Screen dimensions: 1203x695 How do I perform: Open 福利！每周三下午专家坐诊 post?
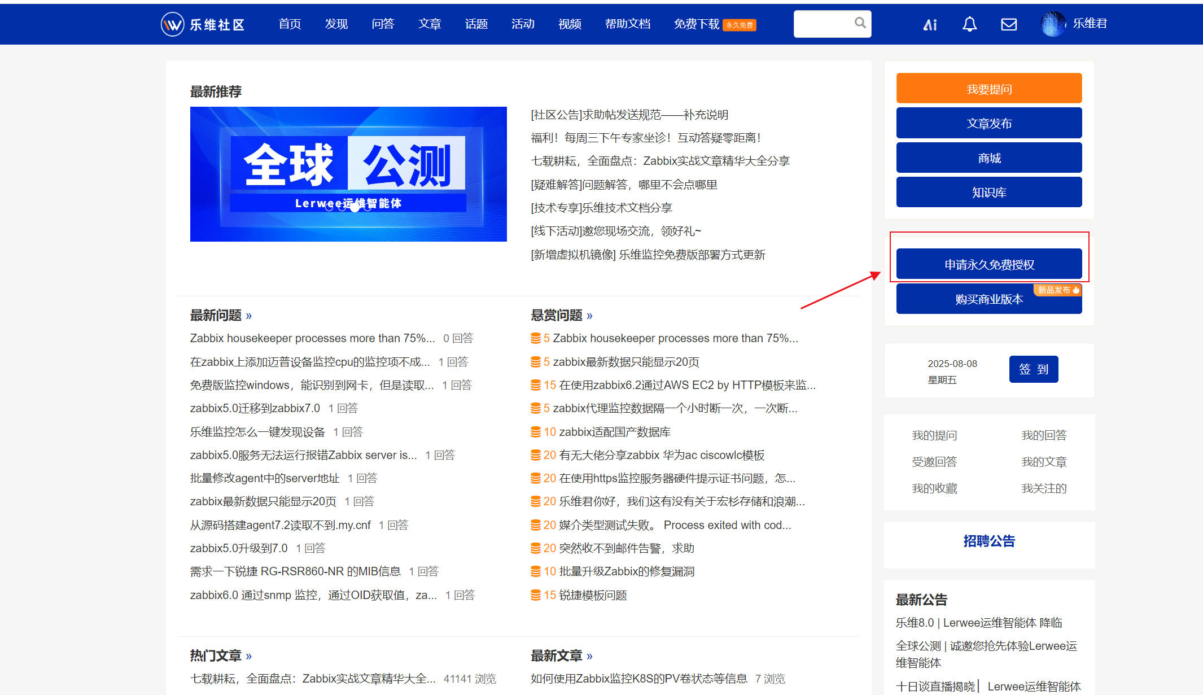[646, 138]
